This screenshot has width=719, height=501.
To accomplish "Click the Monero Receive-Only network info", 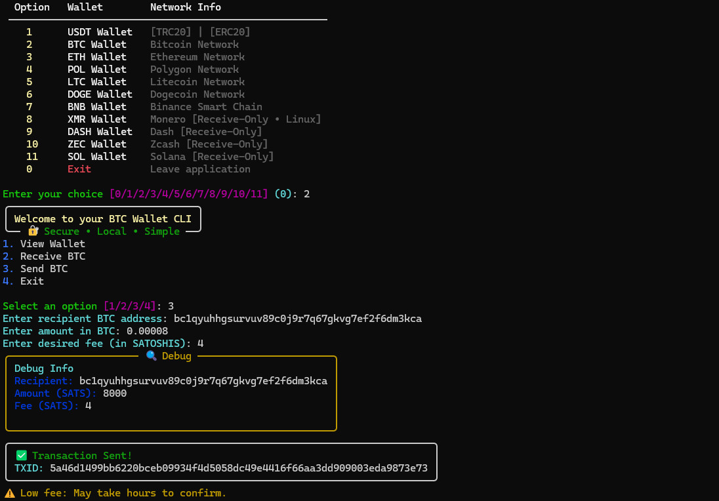I will click(x=236, y=119).
